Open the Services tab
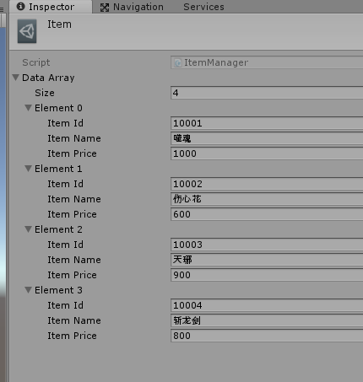 pyautogui.click(x=203, y=7)
